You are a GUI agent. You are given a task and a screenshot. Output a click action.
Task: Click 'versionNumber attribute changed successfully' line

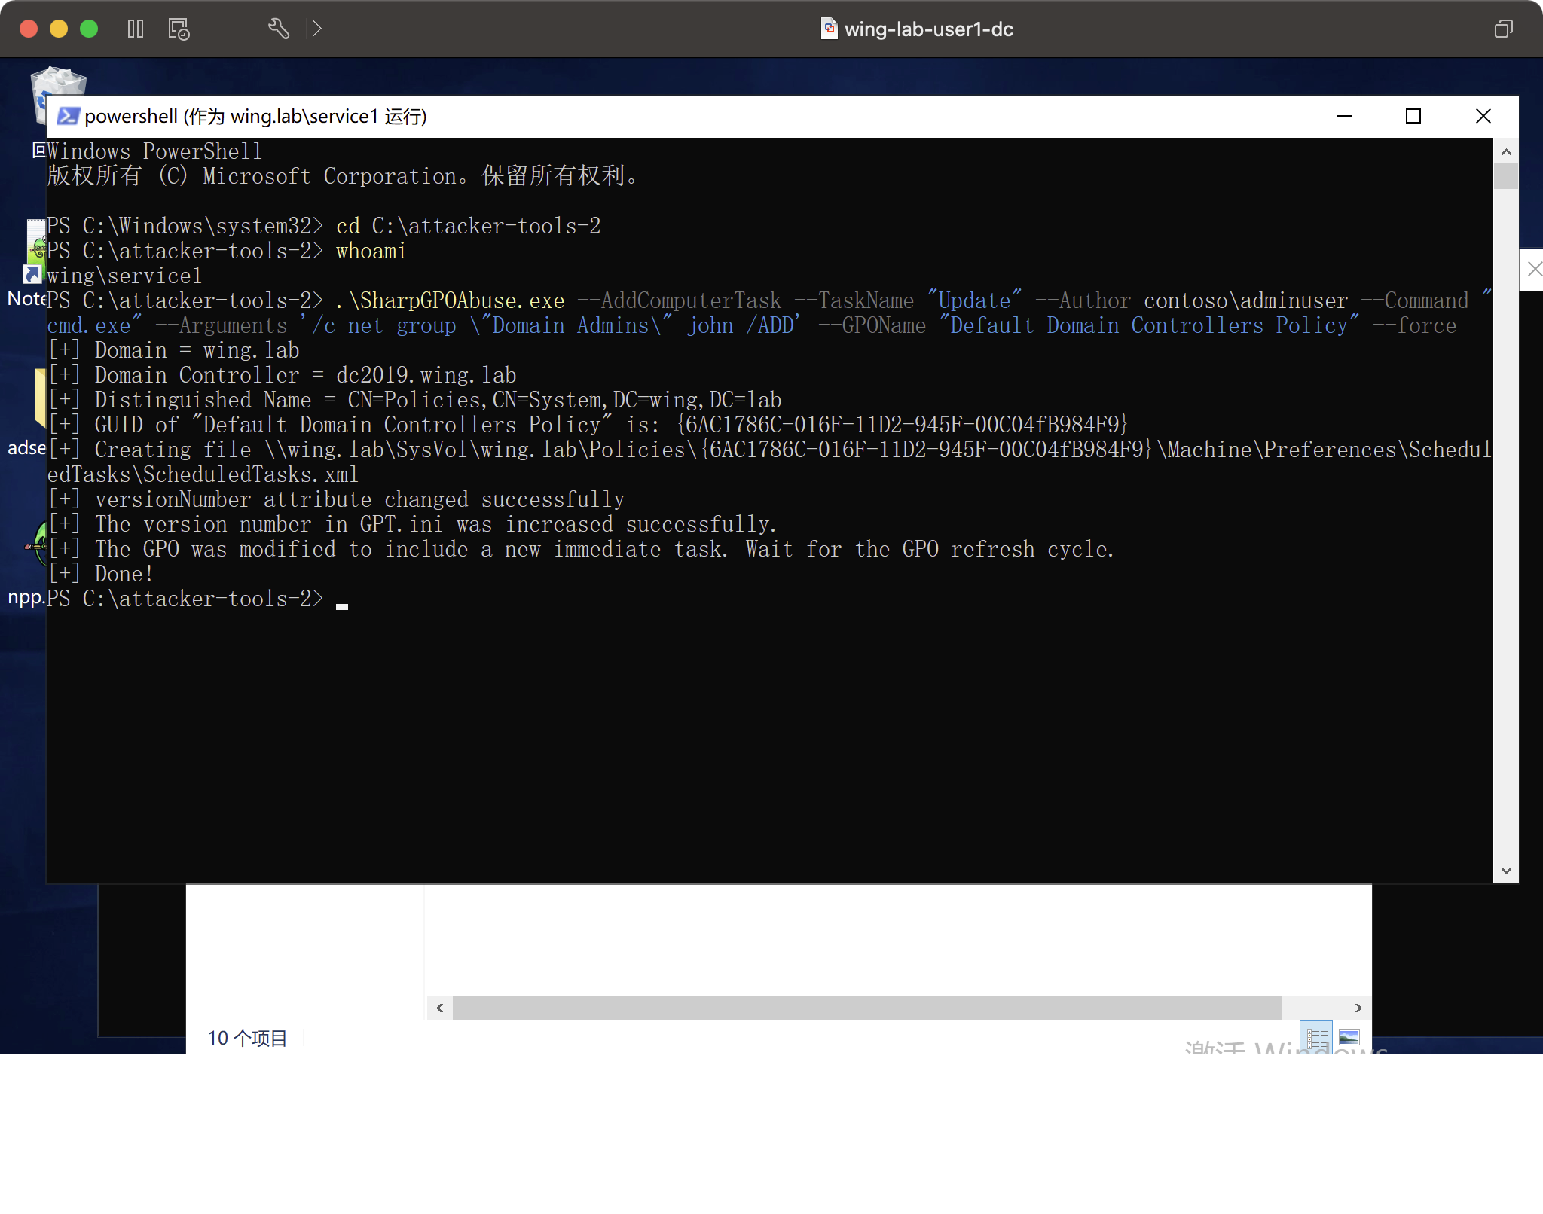336,499
